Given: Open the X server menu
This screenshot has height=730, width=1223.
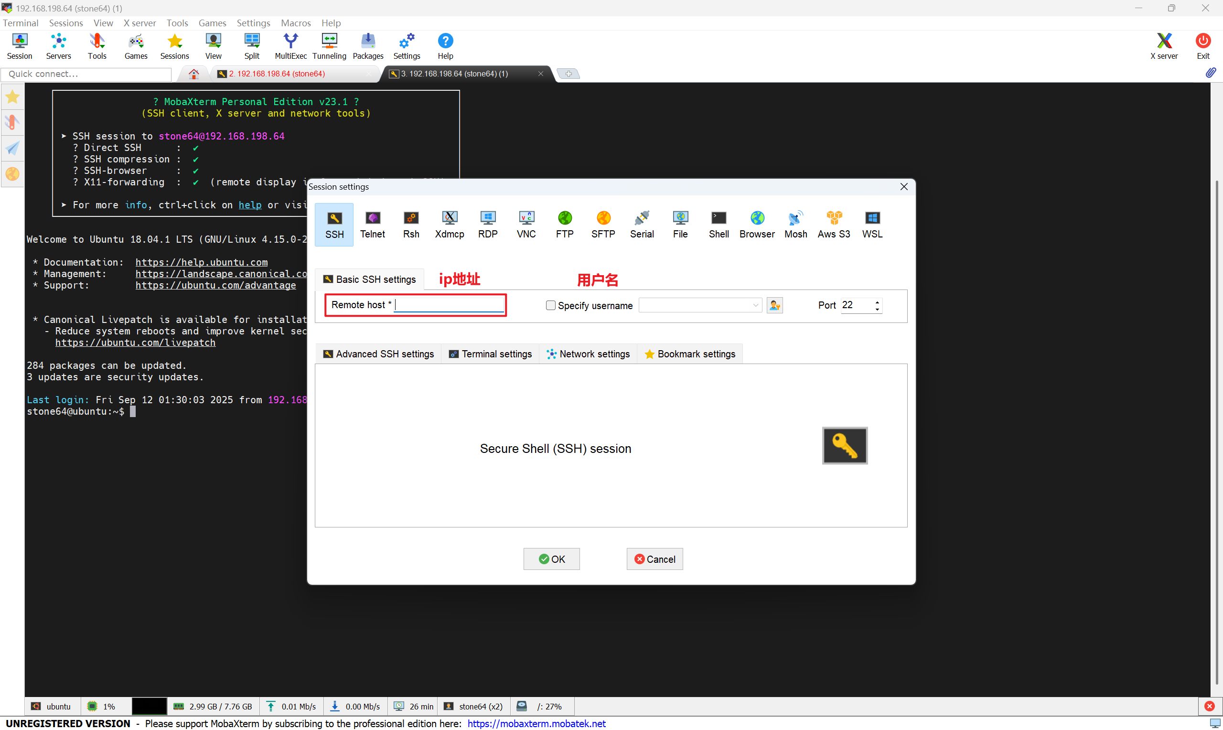Looking at the screenshot, I should click(139, 22).
